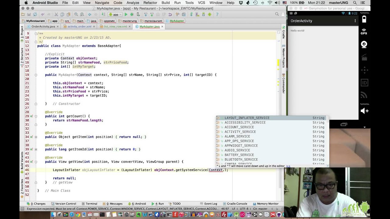Click the Search Everywhere magnifier icon
Viewport: 390px width, 219px height.
point(277,14)
